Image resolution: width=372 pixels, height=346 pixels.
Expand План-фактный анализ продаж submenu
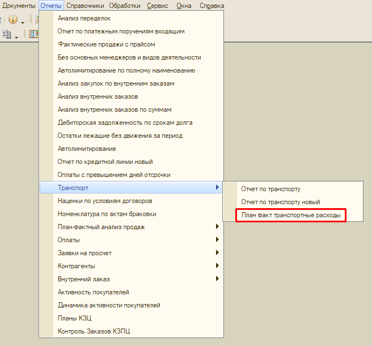point(131,227)
